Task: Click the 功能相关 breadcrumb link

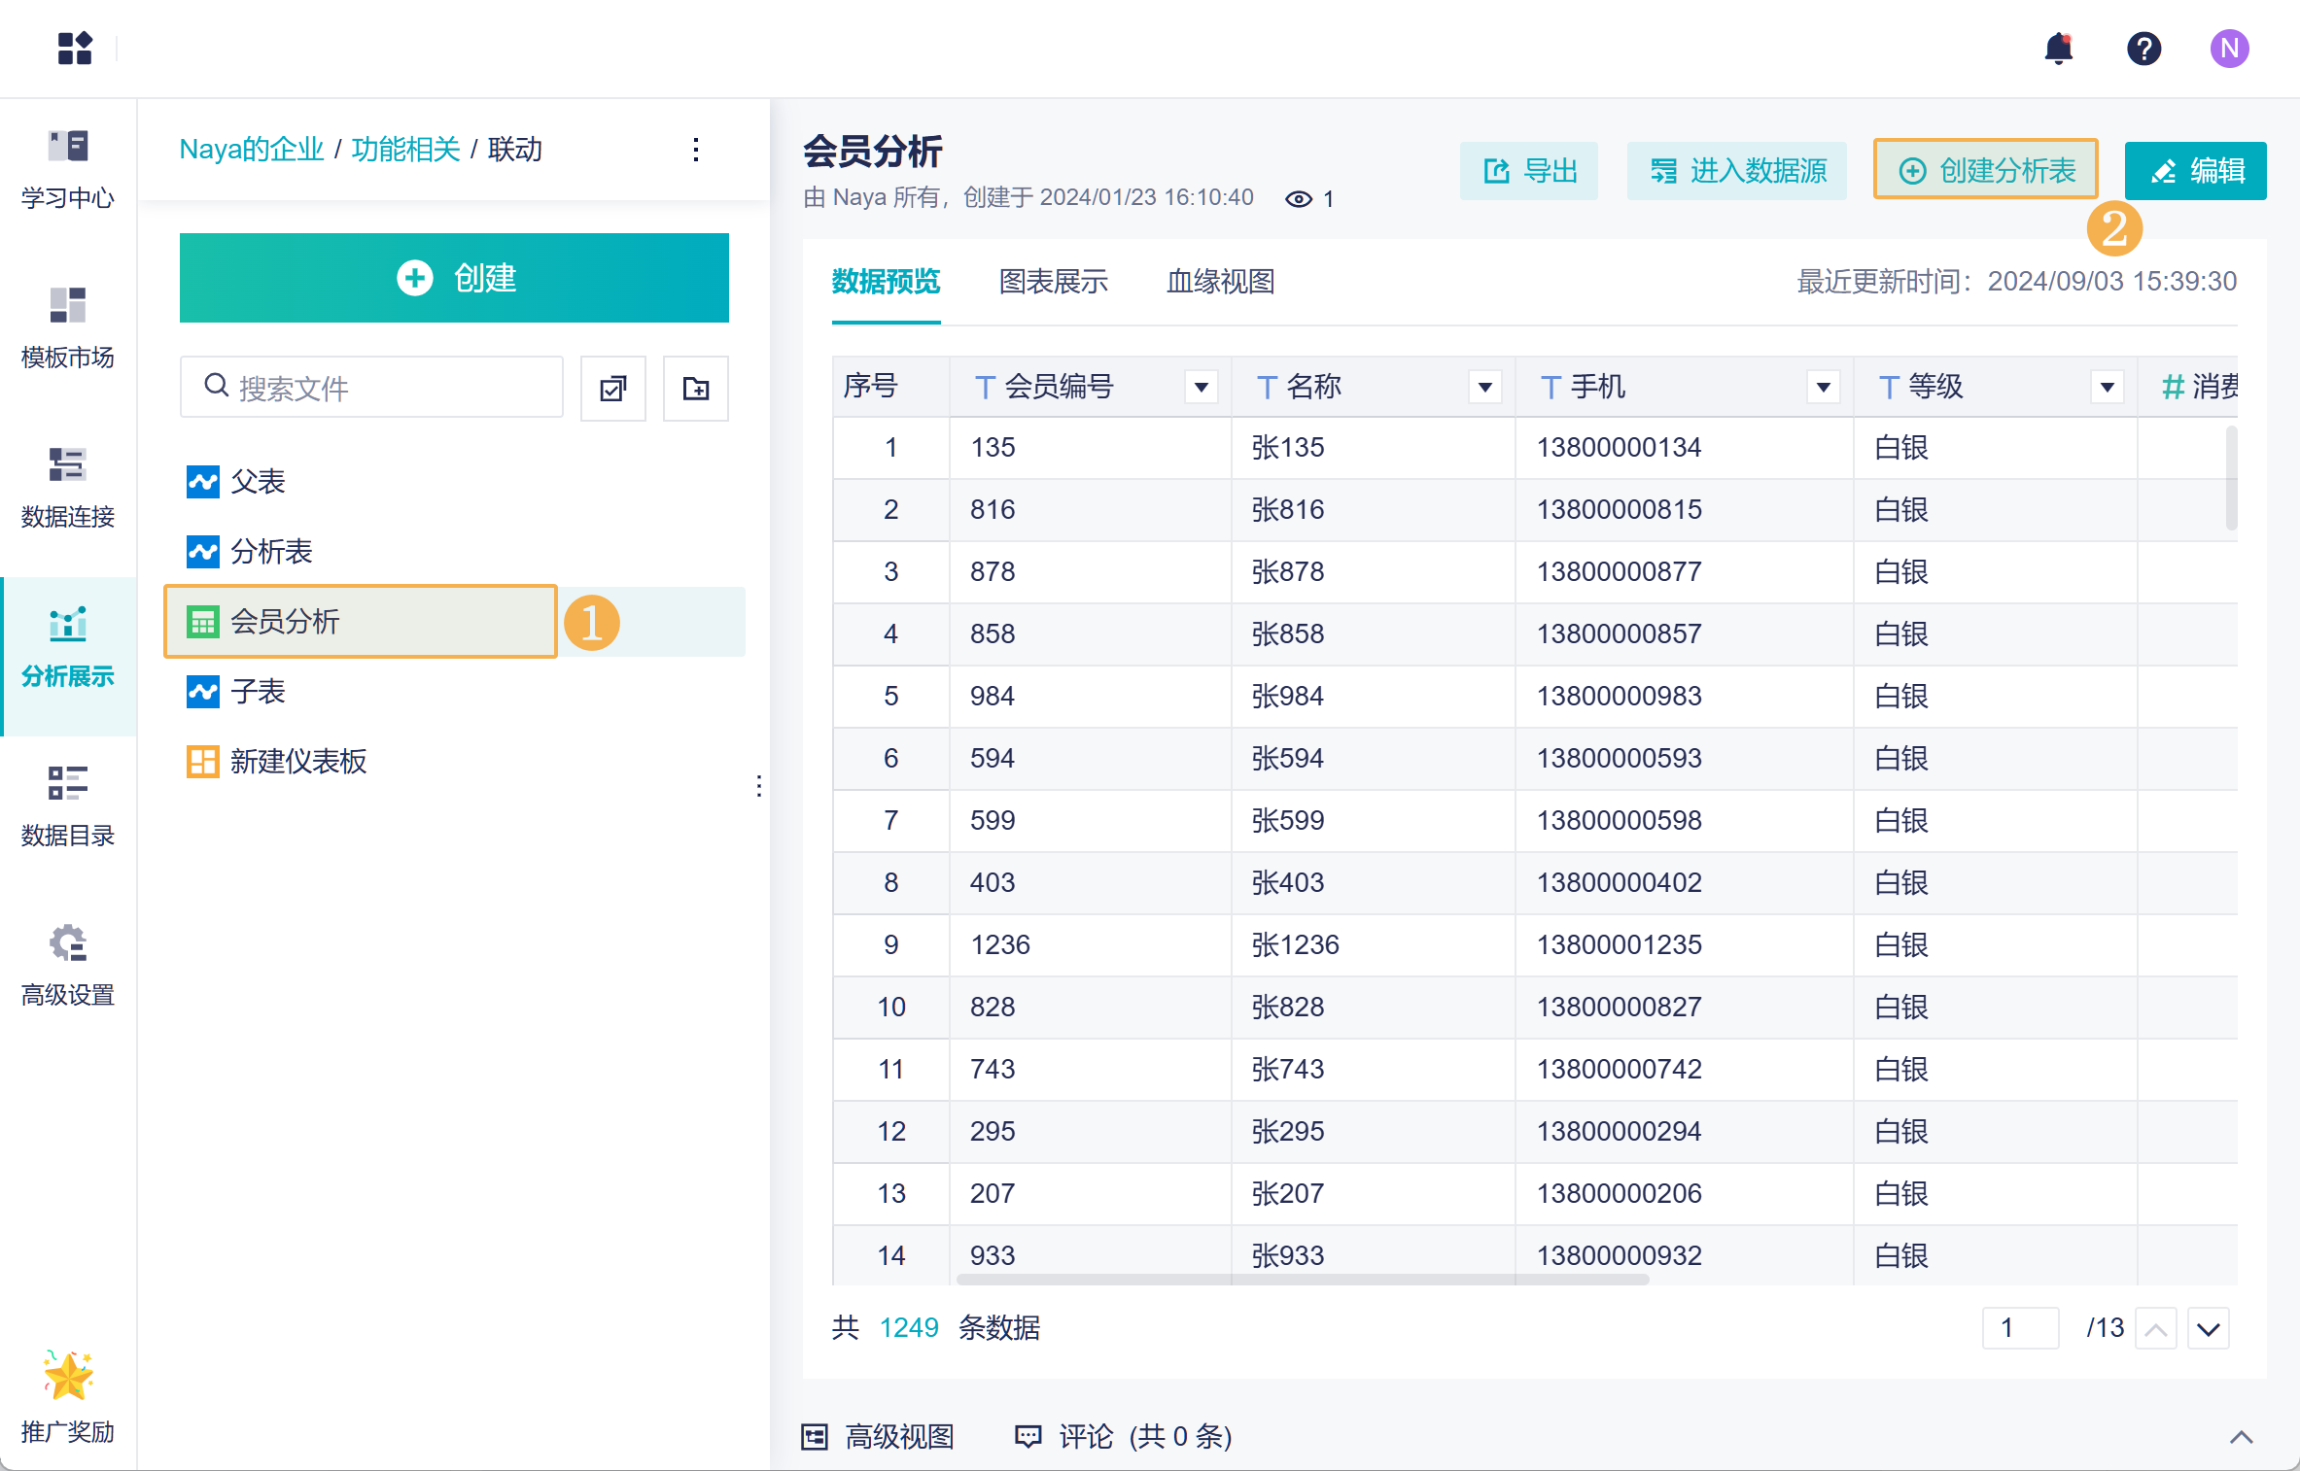Action: coord(405,150)
